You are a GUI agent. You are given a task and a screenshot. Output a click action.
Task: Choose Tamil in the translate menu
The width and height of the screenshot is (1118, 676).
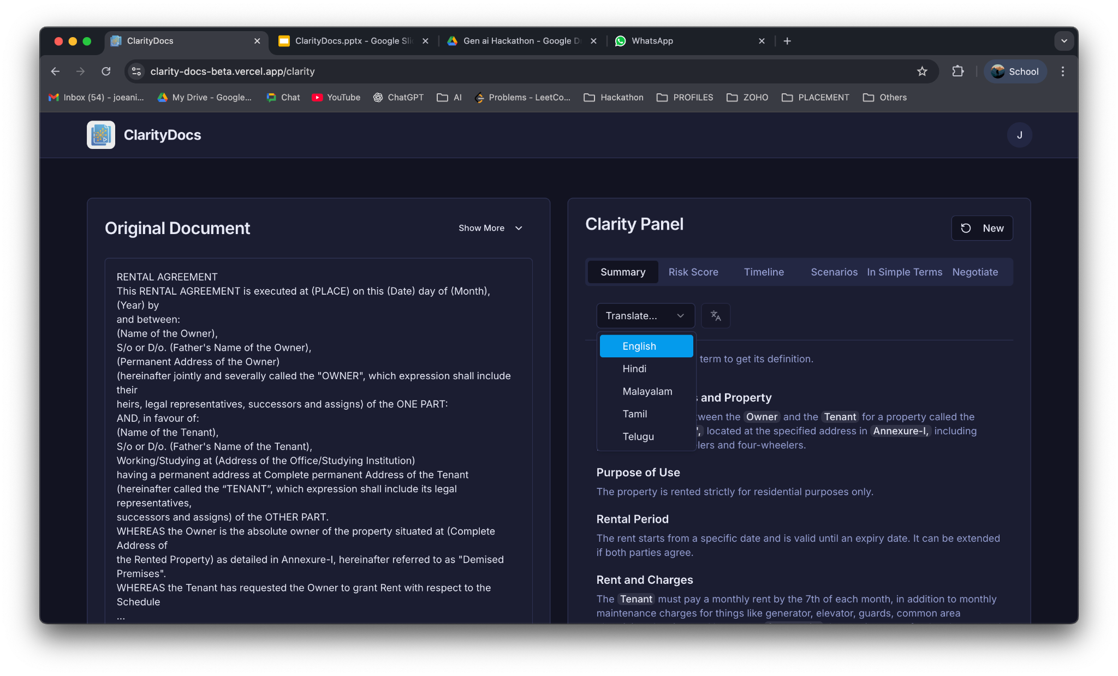(x=634, y=414)
